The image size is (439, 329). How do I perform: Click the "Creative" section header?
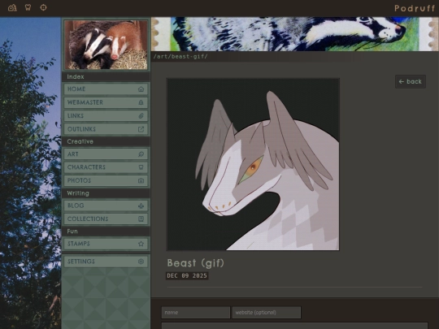80,141
